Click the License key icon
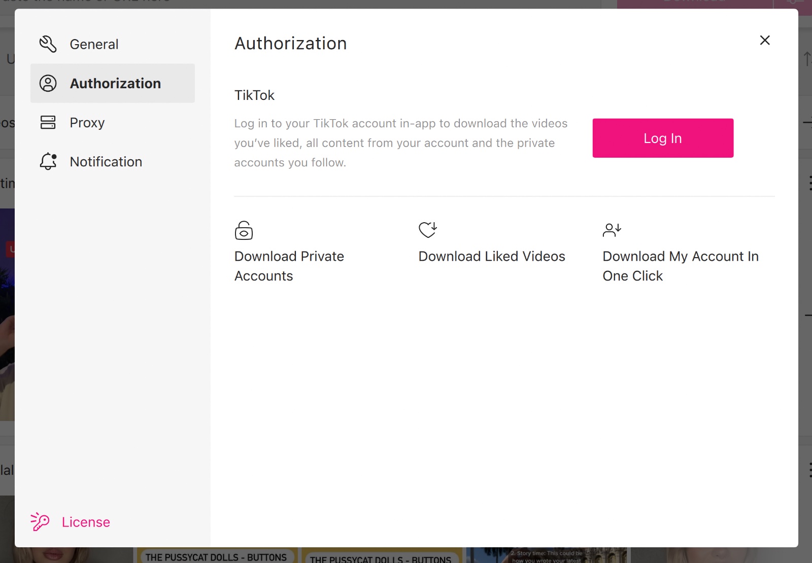The width and height of the screenshot is (812, 563). pyautogui.click(x=40, y=521)
